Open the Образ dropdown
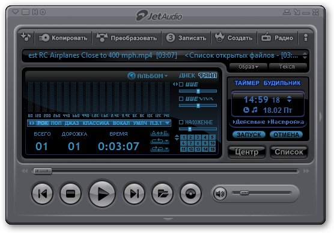 tap(248, 67)
